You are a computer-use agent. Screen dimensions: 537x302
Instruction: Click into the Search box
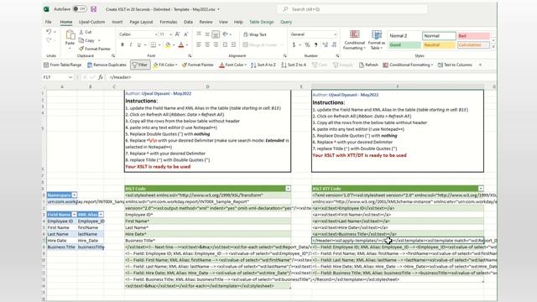coord(352,9)
